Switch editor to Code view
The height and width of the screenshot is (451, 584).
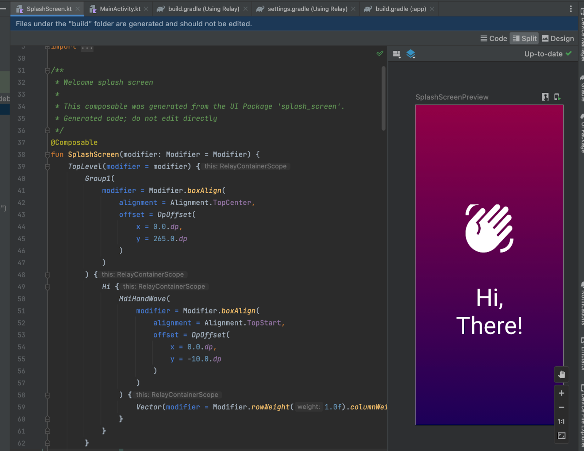pos(494,38)
